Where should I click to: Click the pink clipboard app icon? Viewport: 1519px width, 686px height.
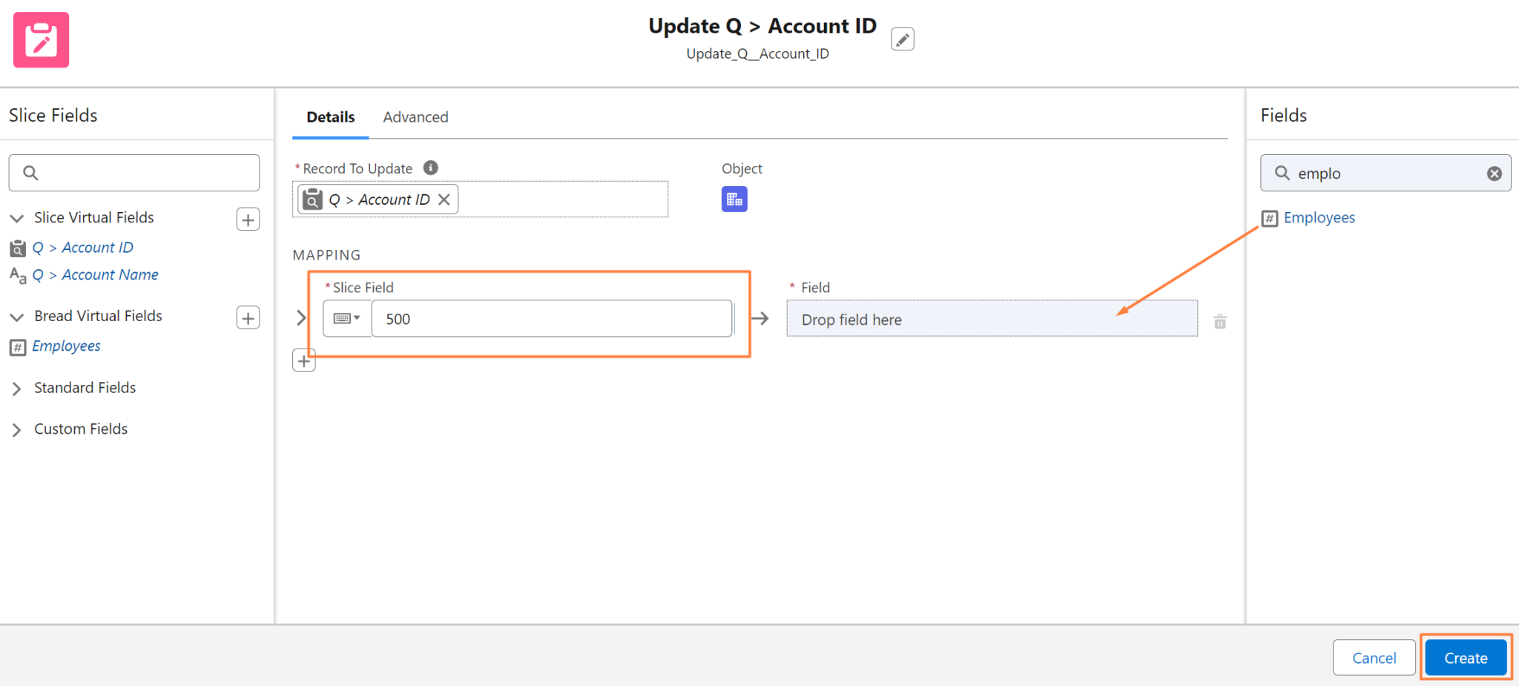pyautogui.click(x=41, y=40)
